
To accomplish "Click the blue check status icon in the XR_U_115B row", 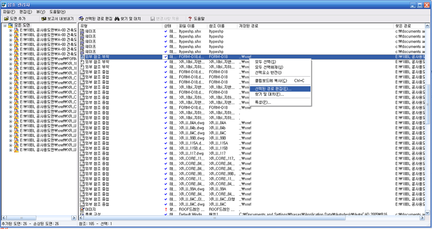I will (165, 149).
